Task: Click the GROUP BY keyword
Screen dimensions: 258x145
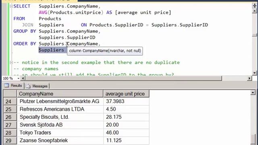Action: coord(25,31)
